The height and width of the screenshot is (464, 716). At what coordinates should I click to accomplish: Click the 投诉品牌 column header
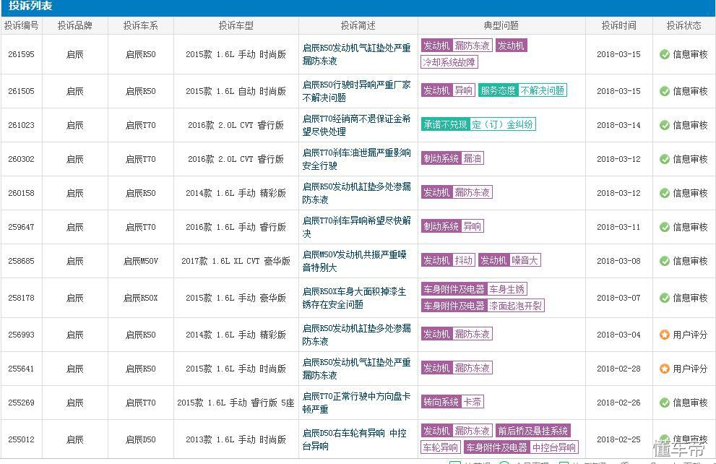coord(77,25)
